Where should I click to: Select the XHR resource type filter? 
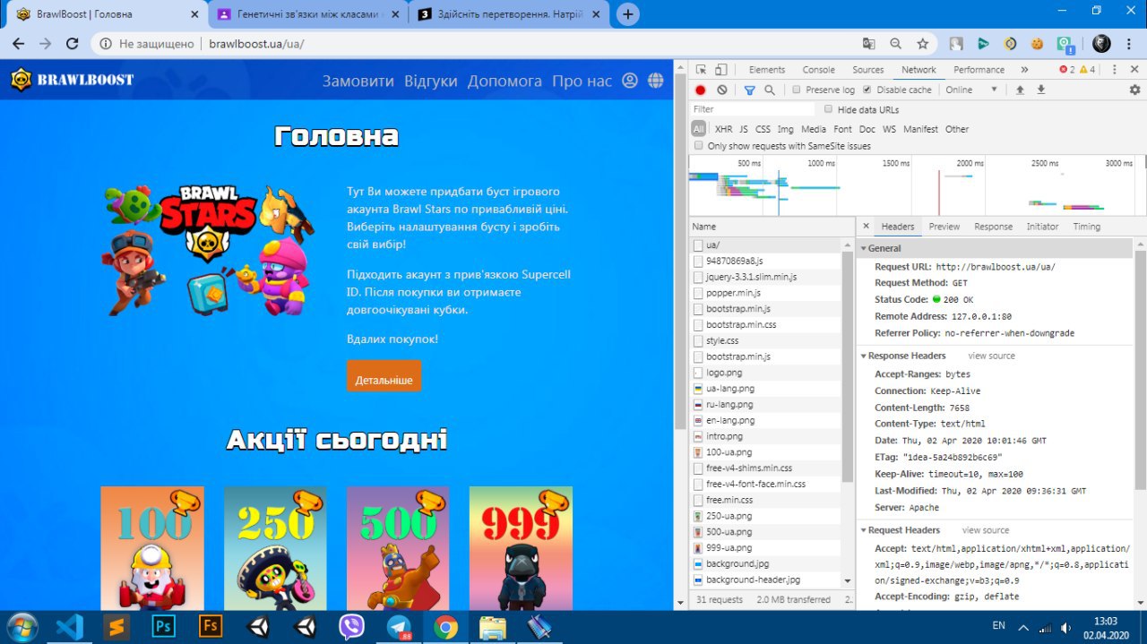(723, 129)
